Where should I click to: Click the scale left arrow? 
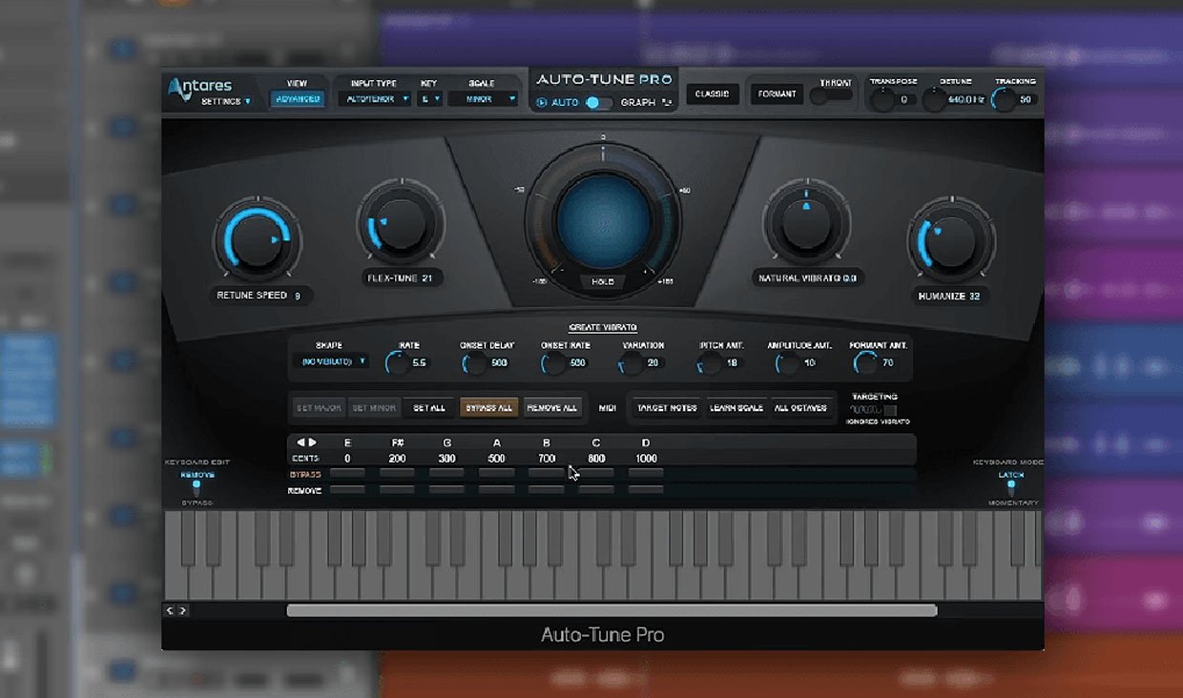(301, 442)
